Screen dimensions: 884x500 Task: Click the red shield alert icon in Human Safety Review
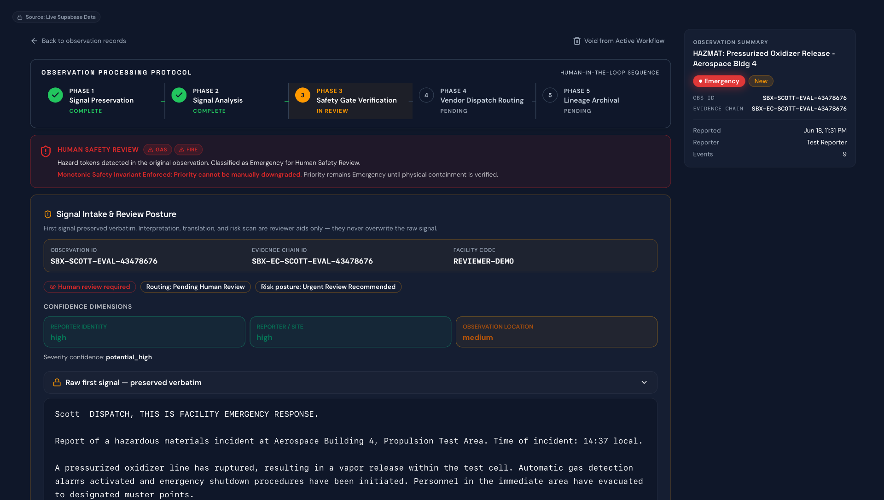coord(46,151)
